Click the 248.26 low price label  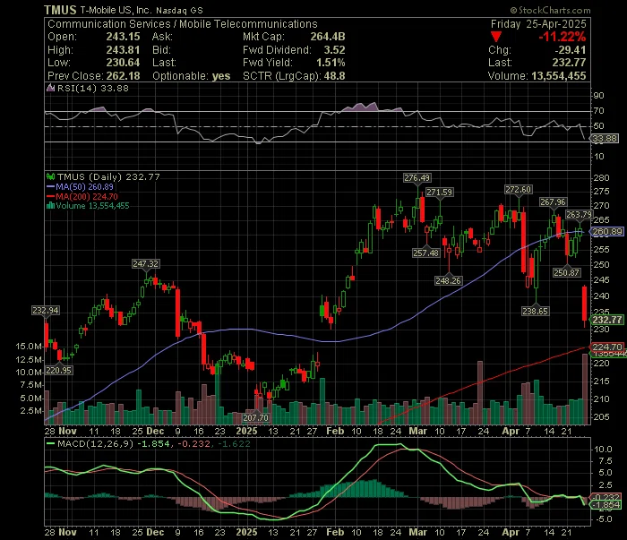click(448, 280)
